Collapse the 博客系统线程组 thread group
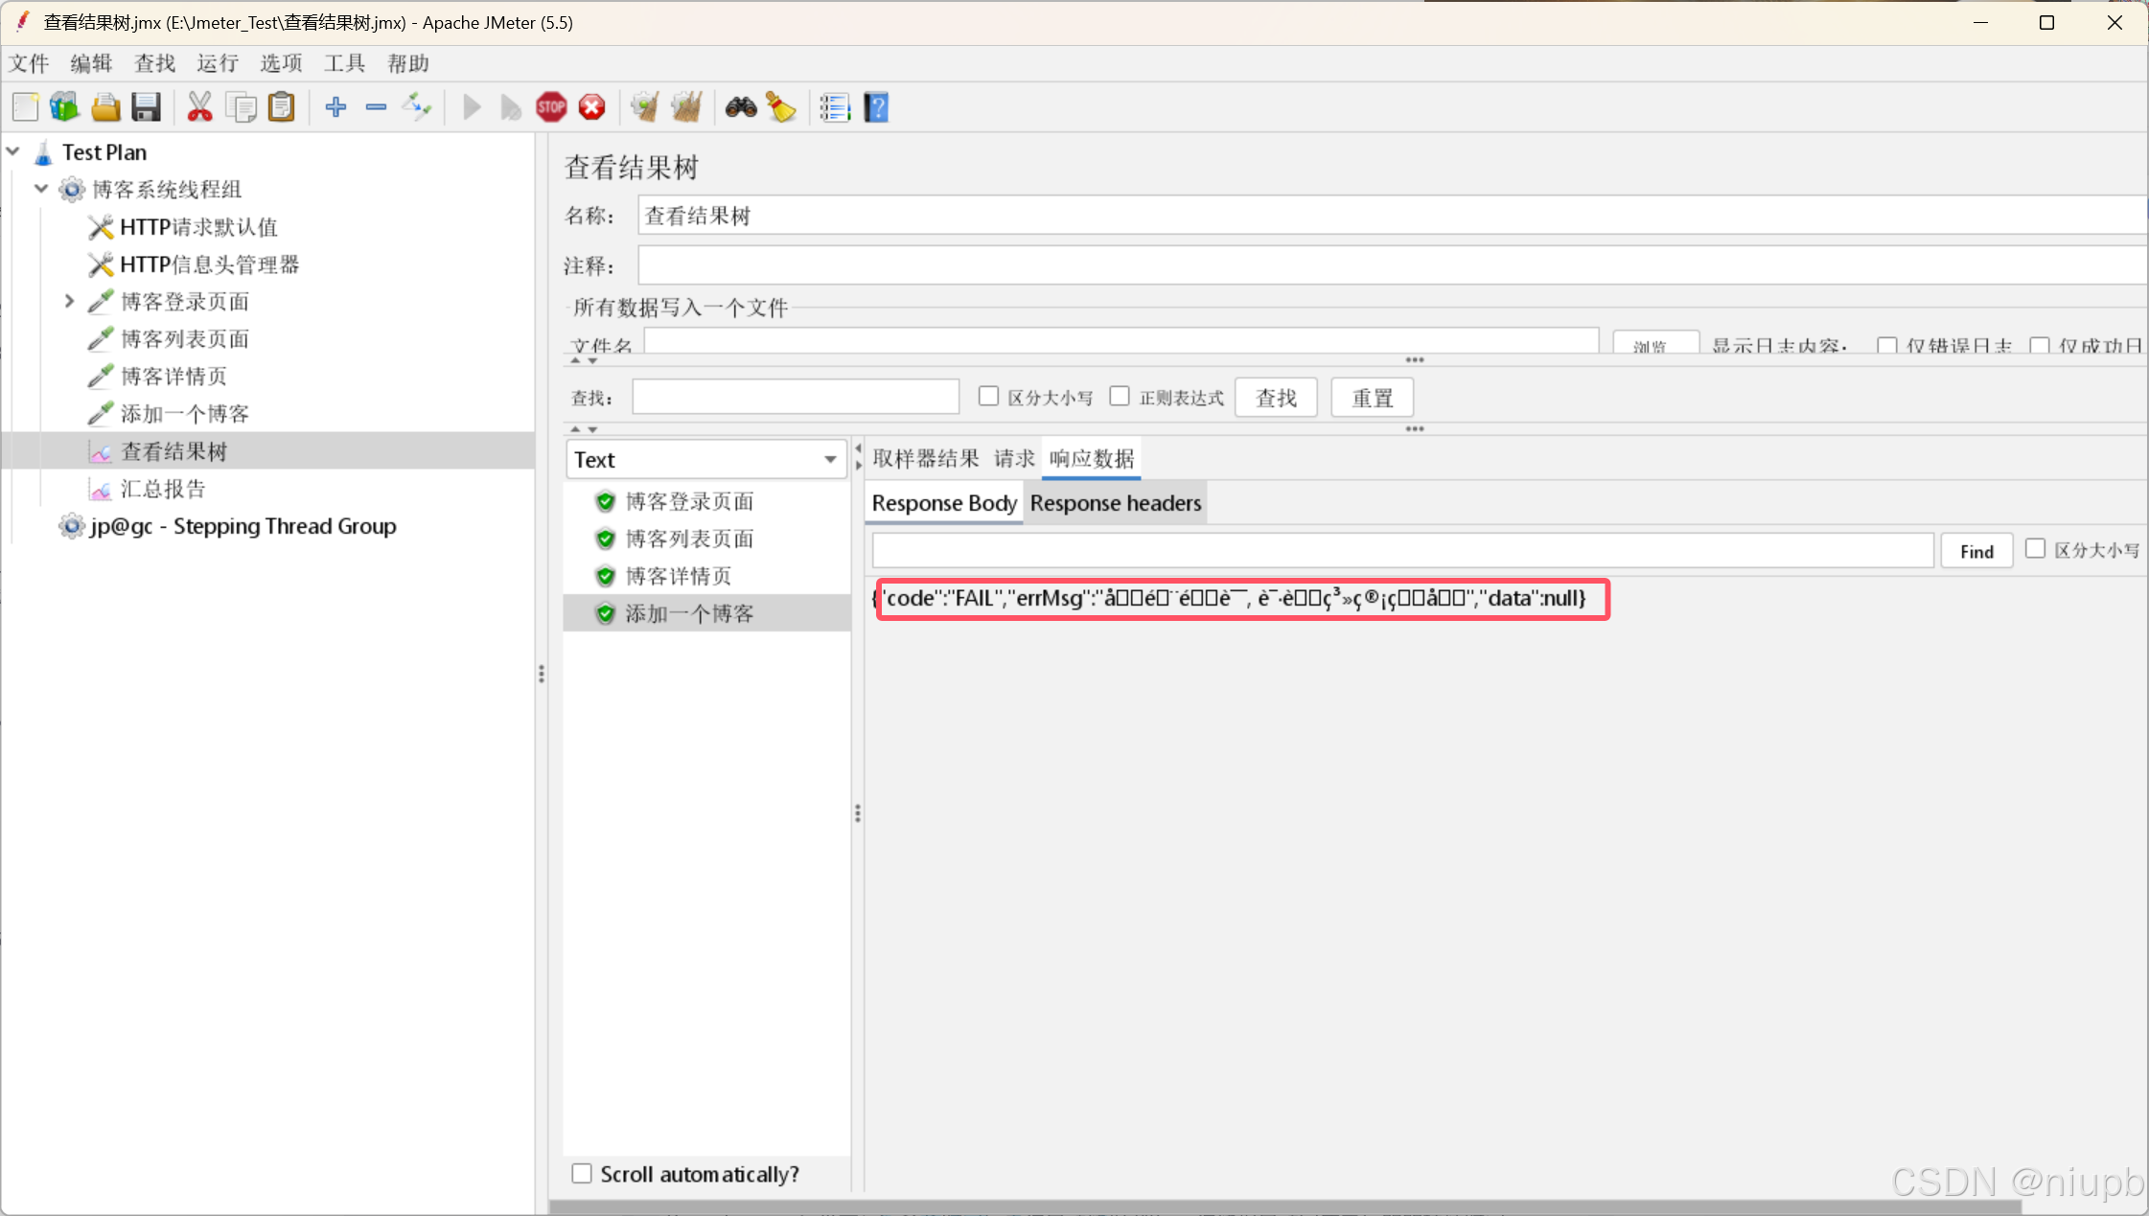Screen dimensions: 2149x1216 [x=41, y=189]
